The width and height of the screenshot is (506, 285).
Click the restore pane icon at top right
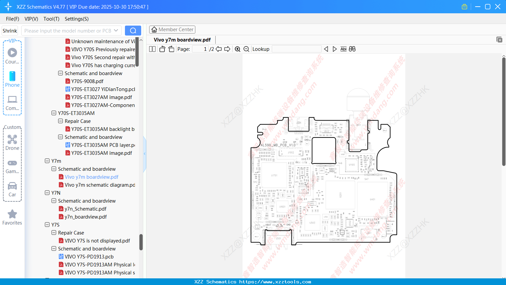click(x=499, y=40)
